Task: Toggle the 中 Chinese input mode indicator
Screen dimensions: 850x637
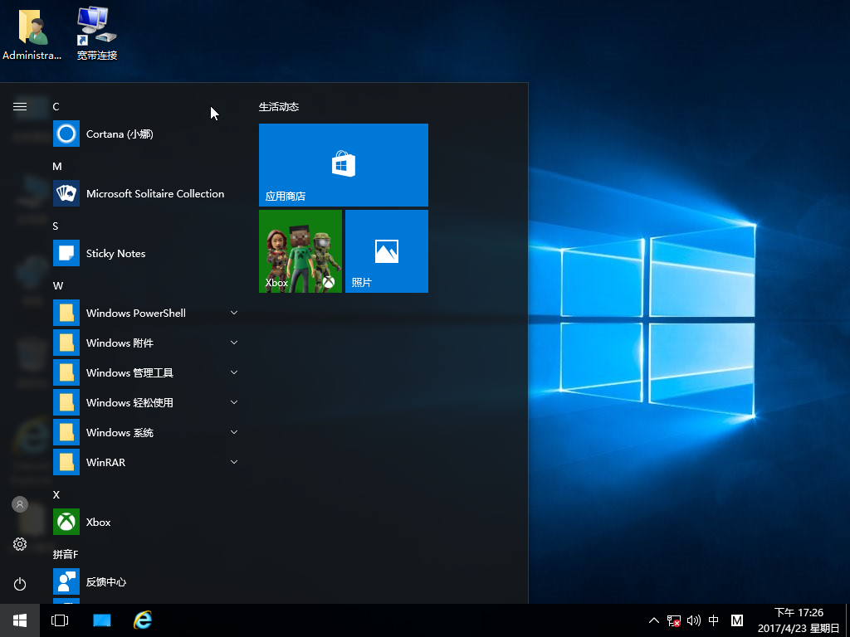Action: (714, 620)
